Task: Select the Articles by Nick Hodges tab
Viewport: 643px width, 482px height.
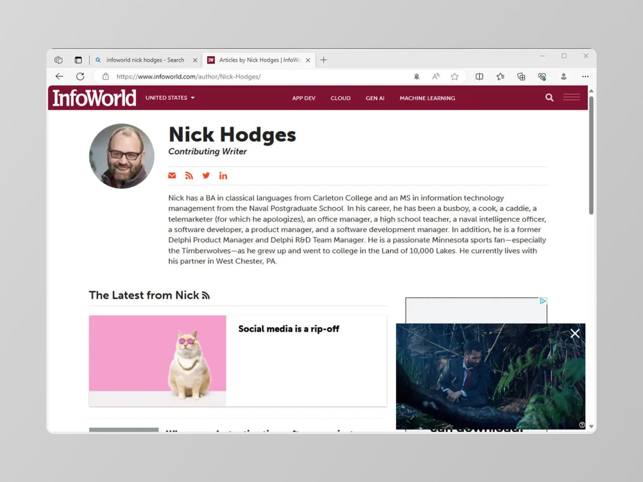Action: coord(259,60)
